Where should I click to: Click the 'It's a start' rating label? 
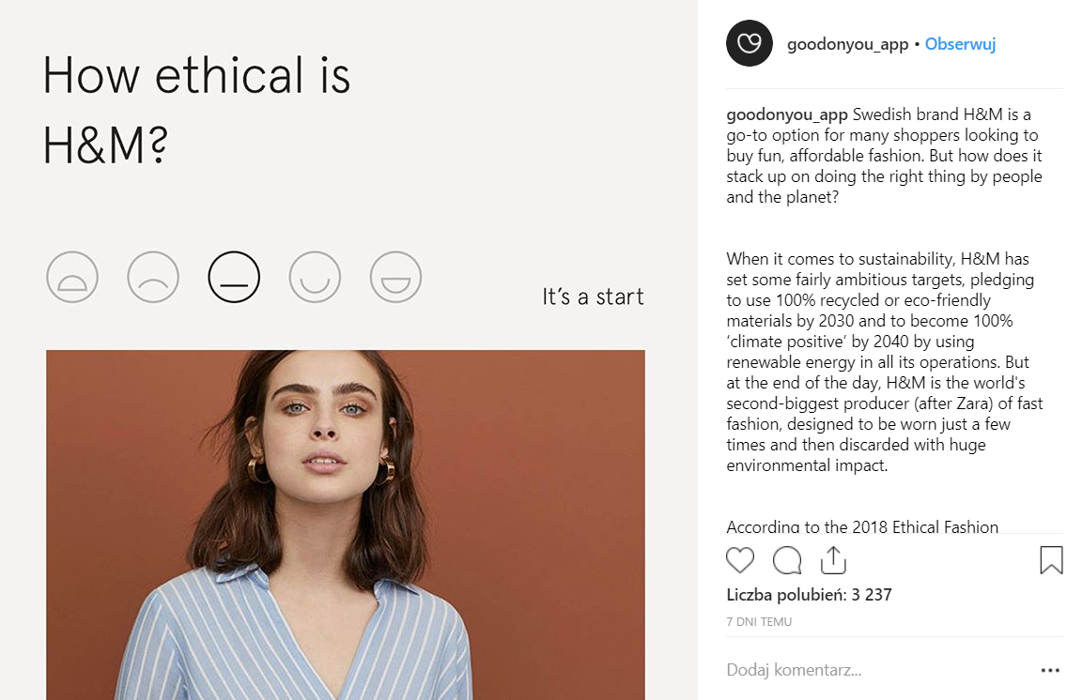[593, 297]
